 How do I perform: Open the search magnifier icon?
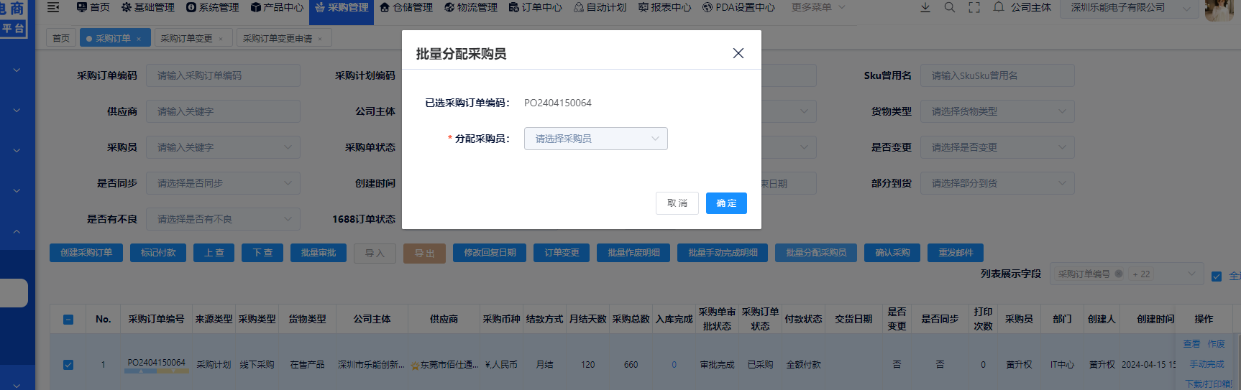(950, 7)
